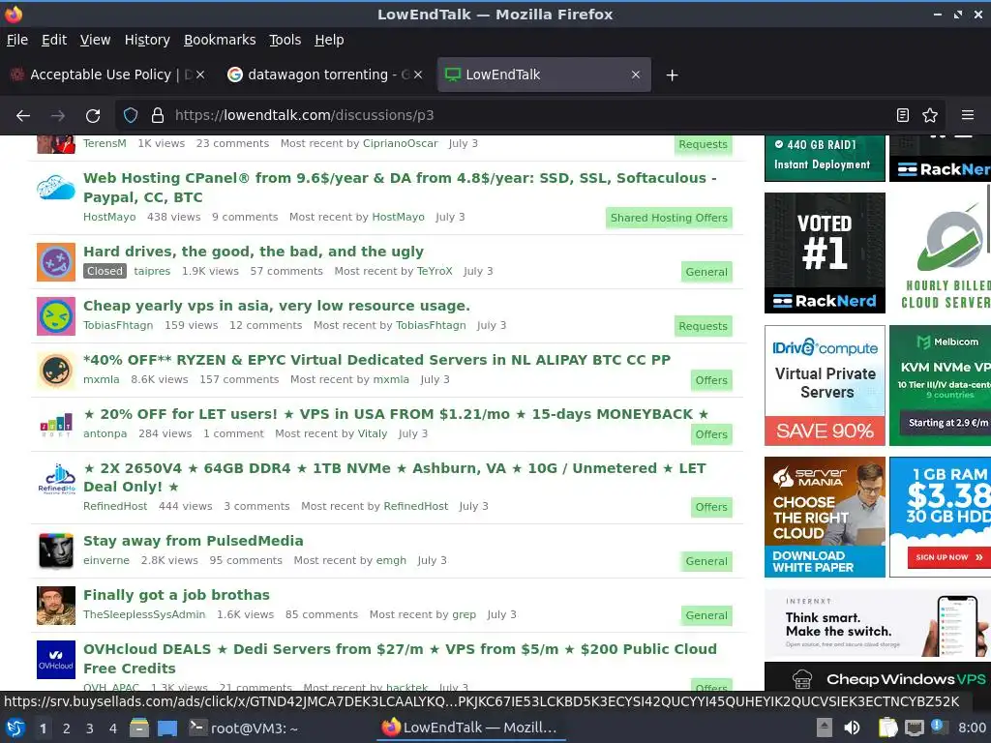Screen dimensions: 991x743
Task: Close the Acceptable Use Policy tab
Action: point(200,74)
